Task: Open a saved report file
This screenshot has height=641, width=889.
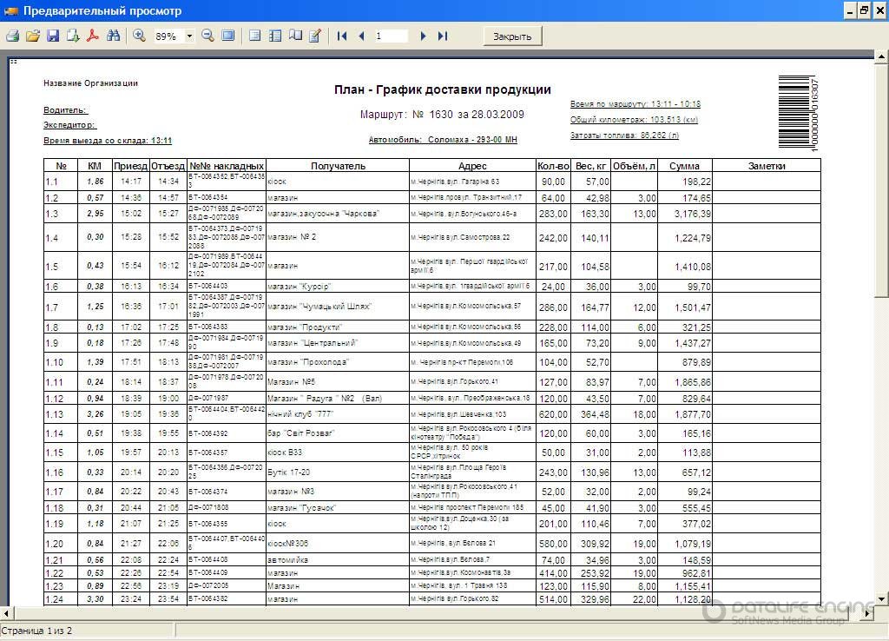Action: pyautogui.click(x=33, y=36)
